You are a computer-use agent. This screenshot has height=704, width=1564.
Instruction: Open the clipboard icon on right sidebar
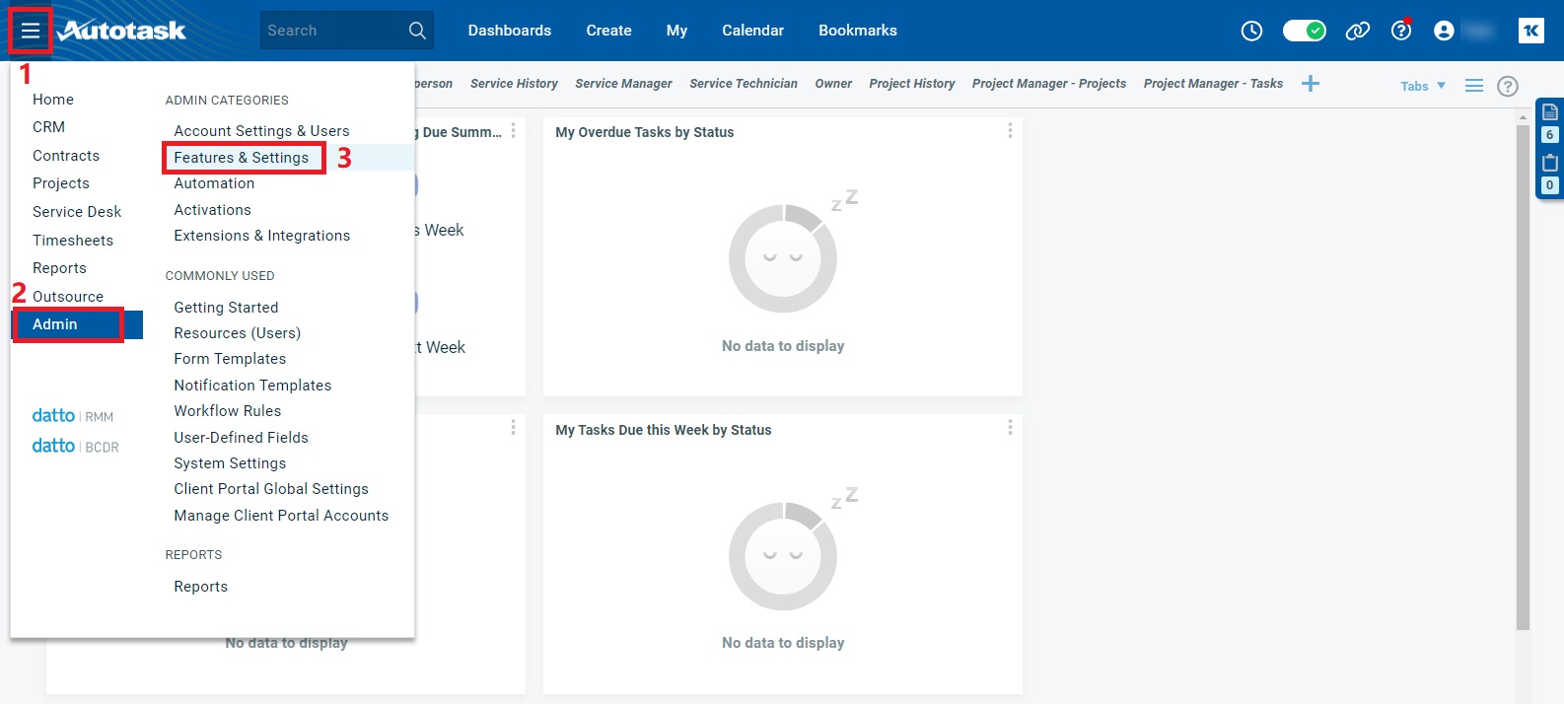[x=1550, y=163]
